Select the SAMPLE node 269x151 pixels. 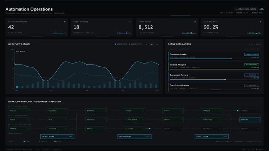click(19, 128)
